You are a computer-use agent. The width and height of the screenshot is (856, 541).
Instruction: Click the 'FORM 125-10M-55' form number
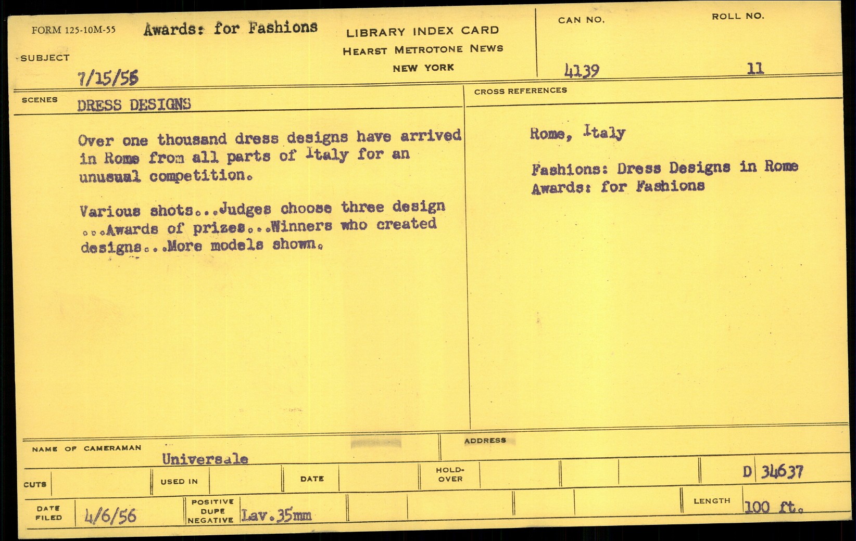tap(73, 30)
